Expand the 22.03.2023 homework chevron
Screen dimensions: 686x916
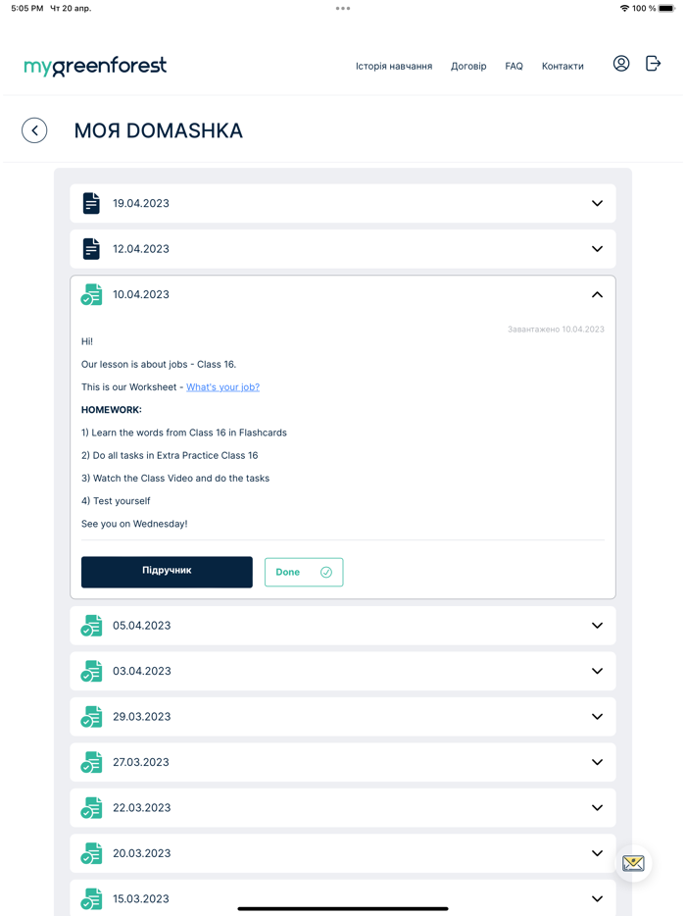point(597,808)
